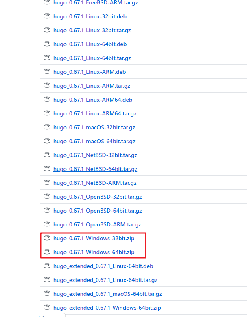This screenshot has height=317, width=247.
Task: Download hugo_extended_0.67.1_Linux-64bit.deb
Action: (103, 266)
